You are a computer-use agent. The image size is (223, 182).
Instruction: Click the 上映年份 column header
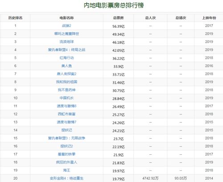(209, 18)
